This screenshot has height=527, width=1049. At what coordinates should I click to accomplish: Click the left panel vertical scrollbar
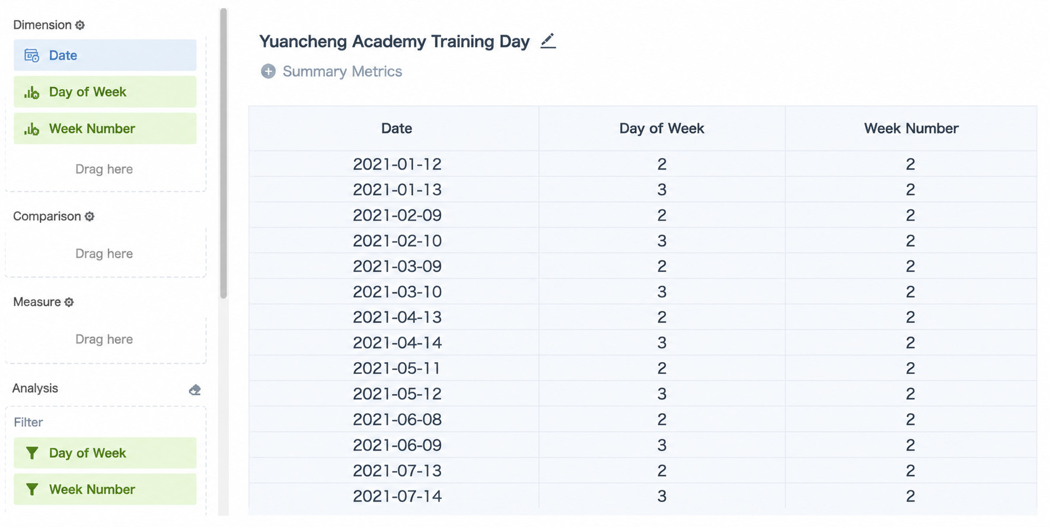coord(224,153)
